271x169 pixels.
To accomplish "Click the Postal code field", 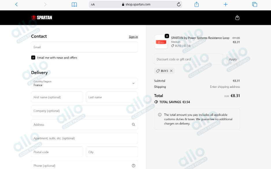I will [x=57, y=152].
